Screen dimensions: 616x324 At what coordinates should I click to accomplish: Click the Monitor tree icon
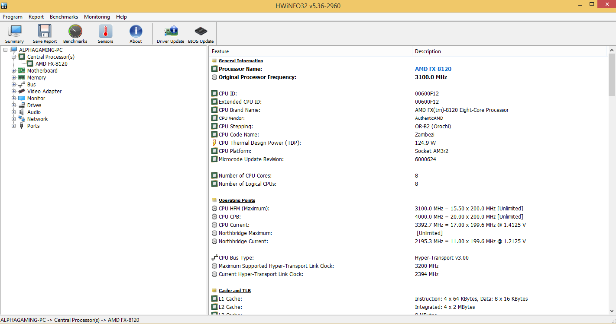(x=21, y=98)
